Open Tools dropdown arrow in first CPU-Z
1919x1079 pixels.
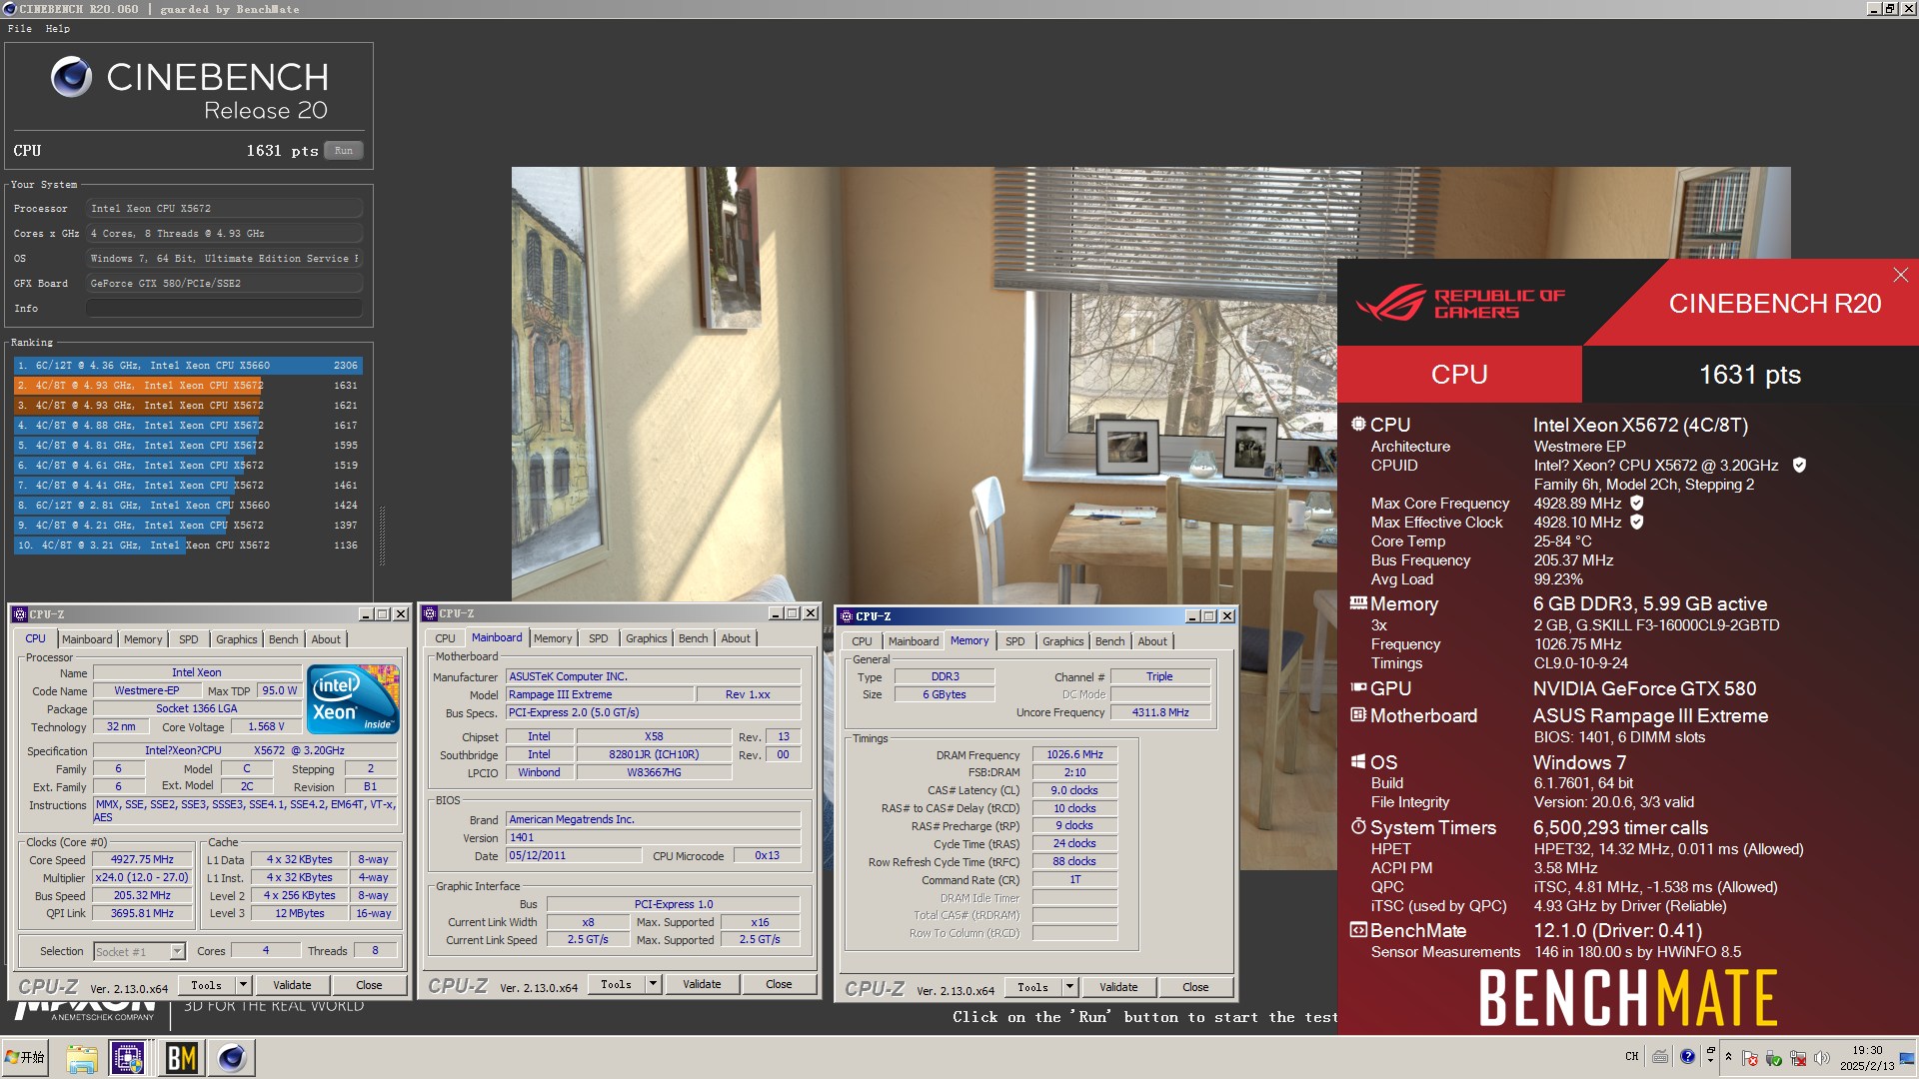coord(243,985)
